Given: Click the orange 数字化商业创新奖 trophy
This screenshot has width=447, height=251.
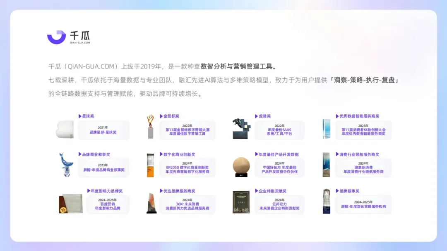Looking at the screenshot, I should (150, 165).
